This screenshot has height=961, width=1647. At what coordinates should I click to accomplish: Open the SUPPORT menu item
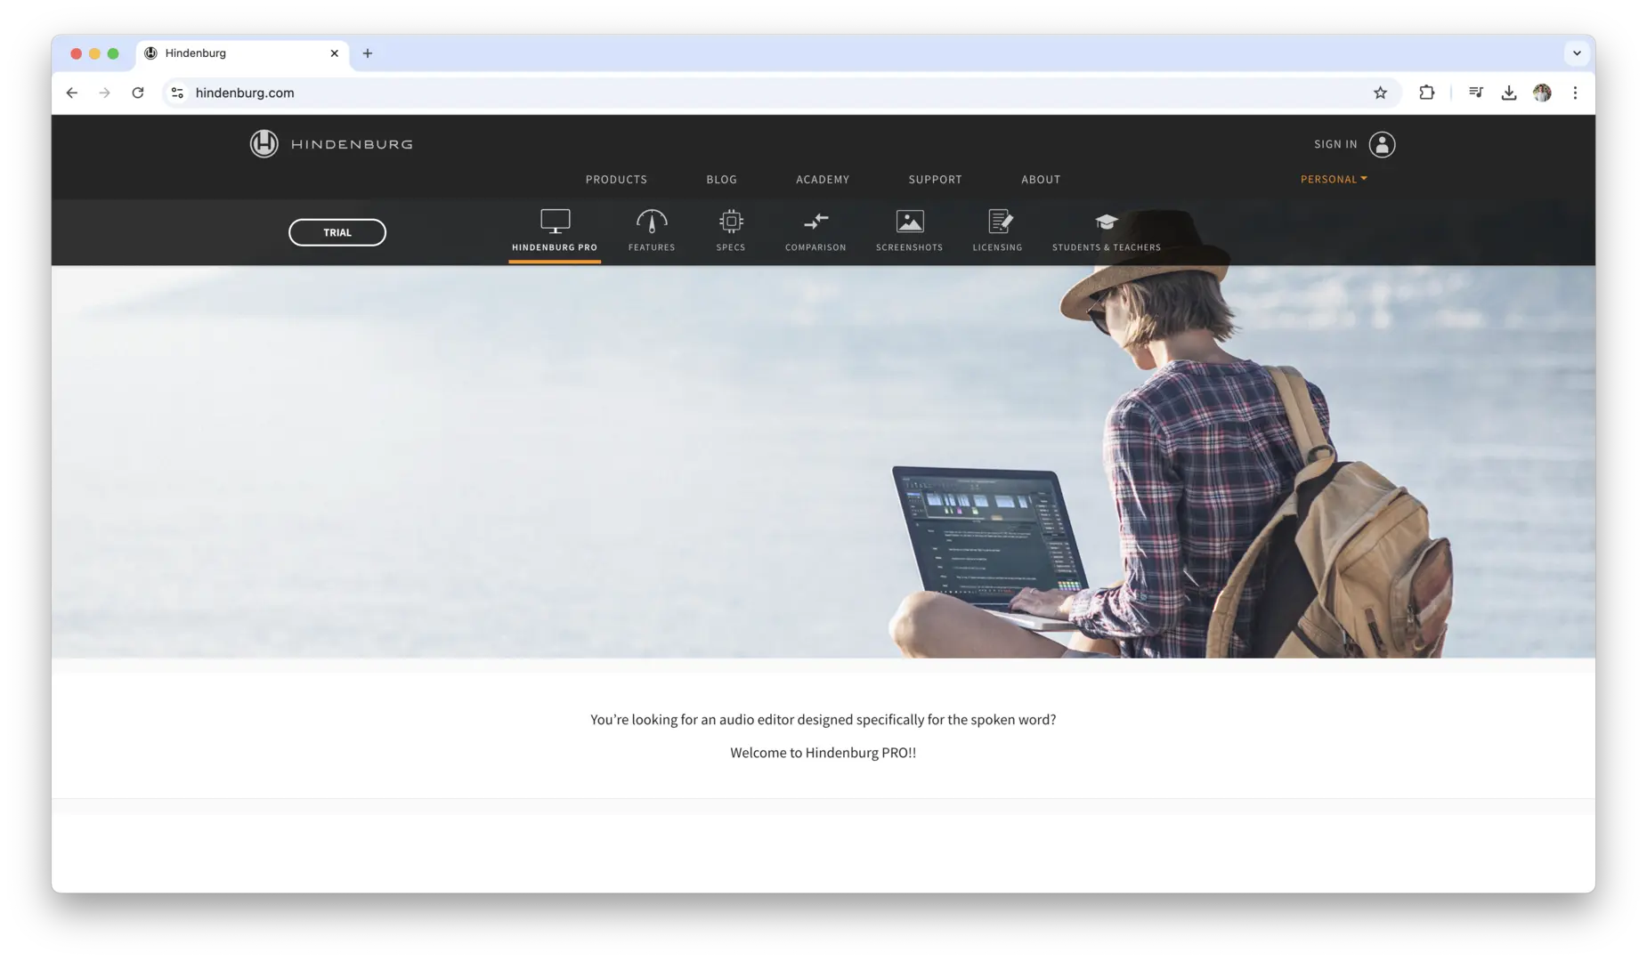coord(935,180)
